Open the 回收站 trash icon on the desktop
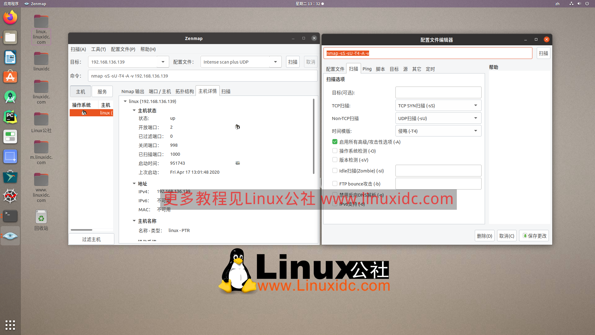 tap(41, 217)
